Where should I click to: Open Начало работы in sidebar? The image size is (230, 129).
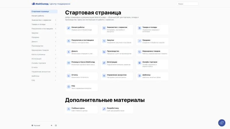44,16
